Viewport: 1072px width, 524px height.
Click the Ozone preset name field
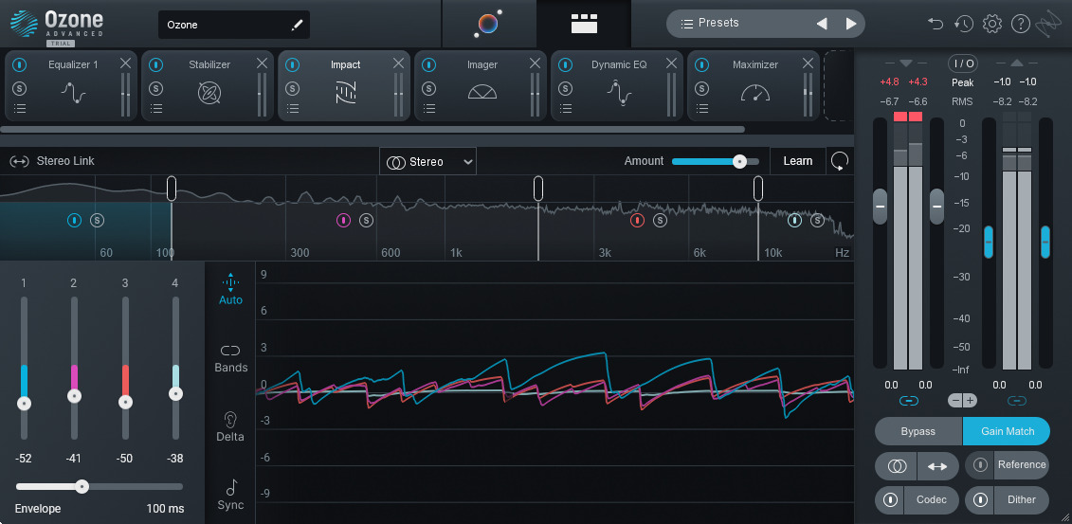pos(234,25)
